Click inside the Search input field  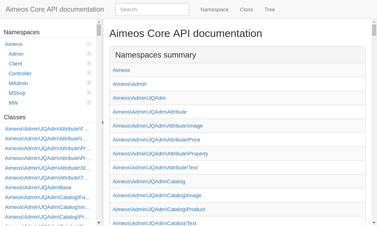[152, 9]
